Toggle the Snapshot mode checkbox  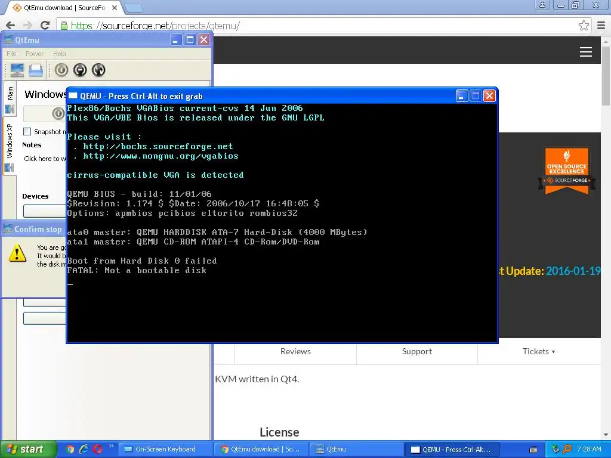point(27,132)
